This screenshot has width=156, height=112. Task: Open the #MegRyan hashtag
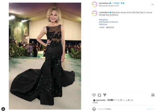tap(103, 20)
